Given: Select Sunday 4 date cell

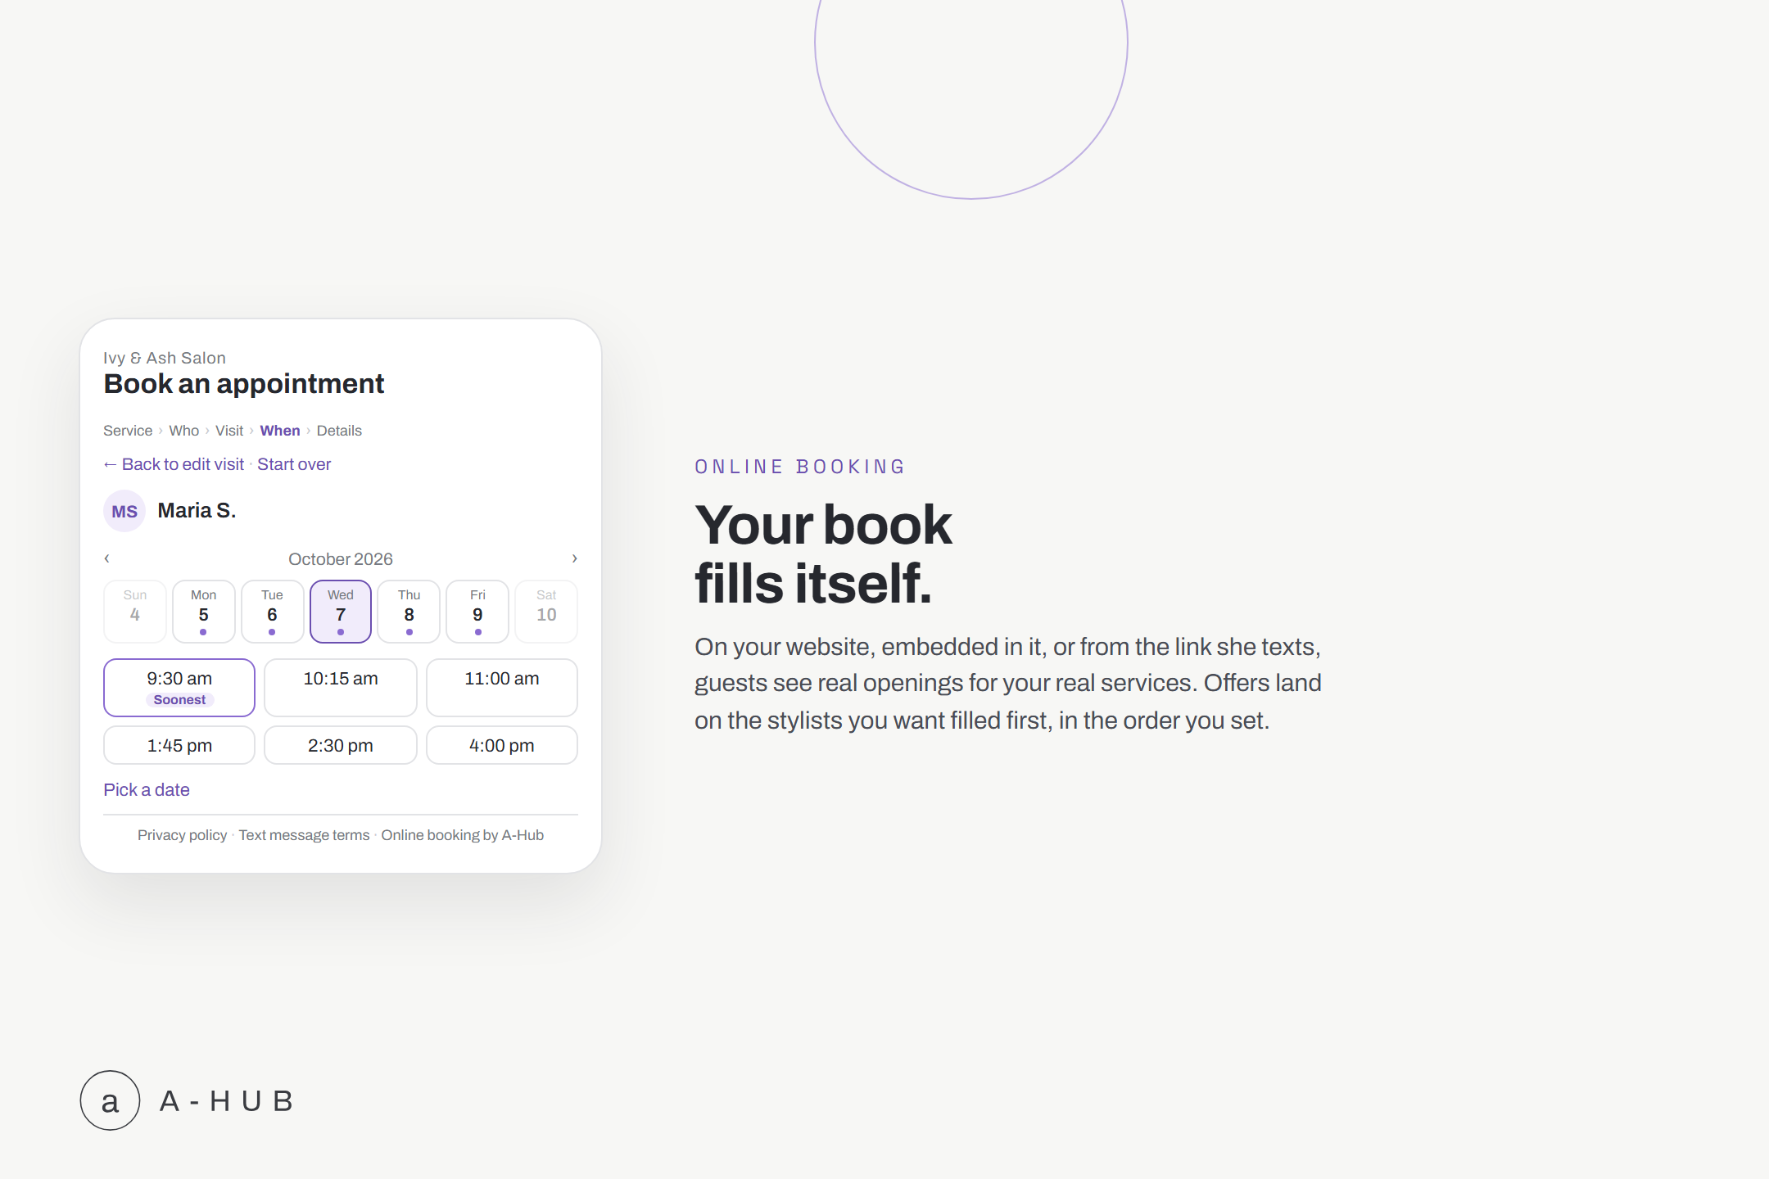Looking at the screenshot, I should click(x=135, y=612).
